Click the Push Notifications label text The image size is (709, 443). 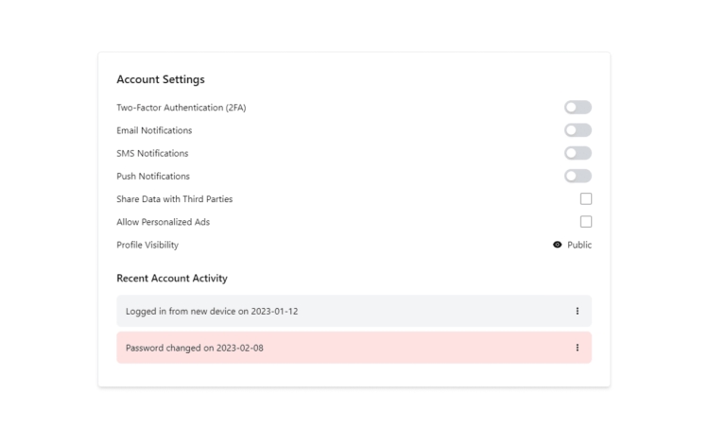[153, 176]
